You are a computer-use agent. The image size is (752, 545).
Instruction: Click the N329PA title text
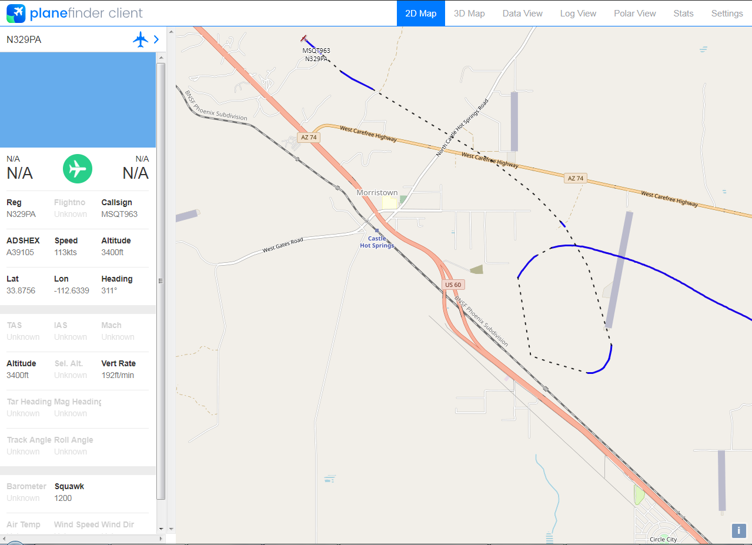24,40
